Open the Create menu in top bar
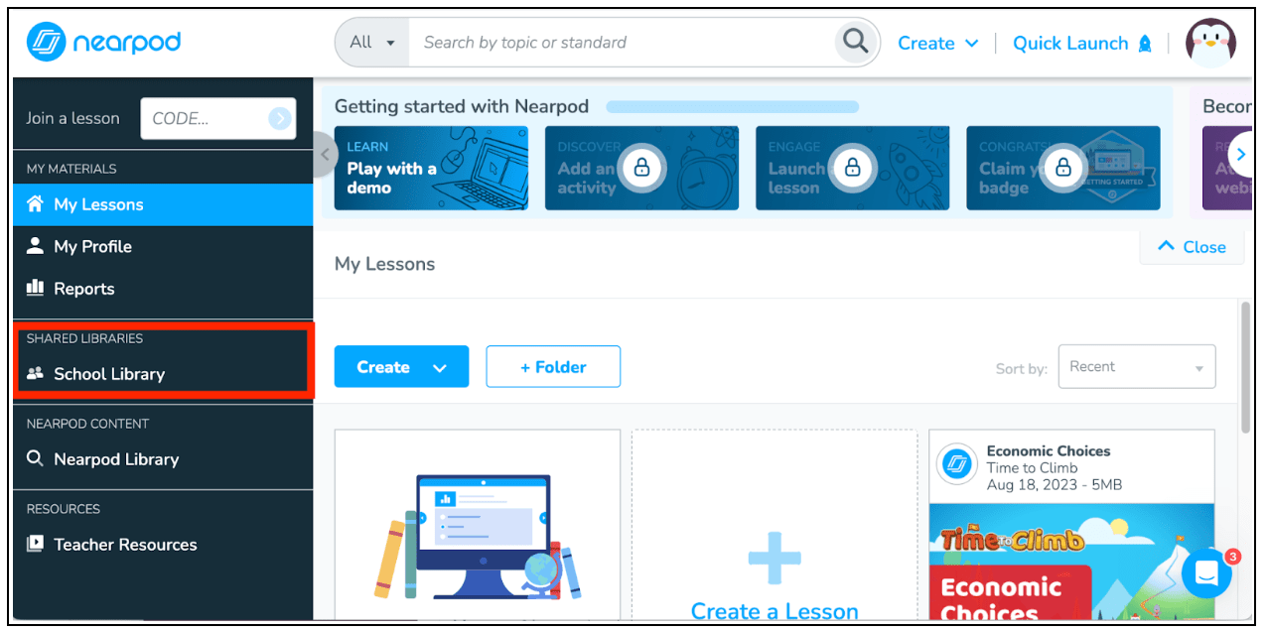The height and width of the screenshot is (631, 1267). pyautogui.click(x=938, y=43)
